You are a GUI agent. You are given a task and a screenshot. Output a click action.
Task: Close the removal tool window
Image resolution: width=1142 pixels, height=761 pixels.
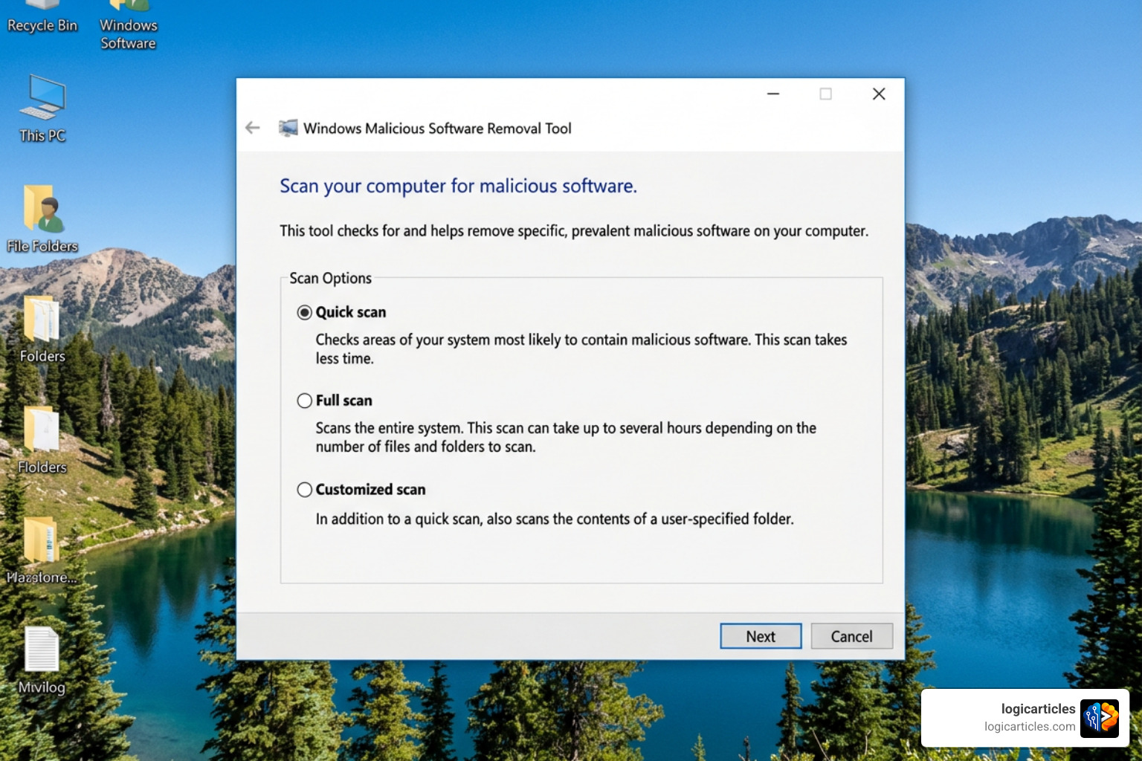[x=879, y=94]
